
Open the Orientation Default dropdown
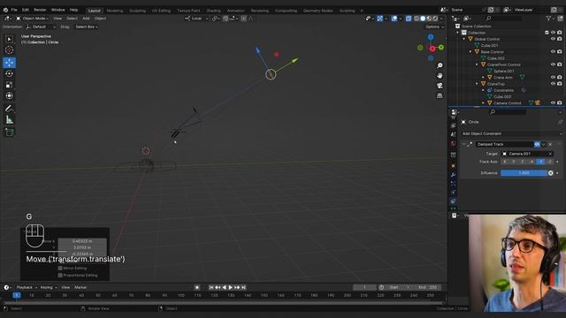click(41, 26)
